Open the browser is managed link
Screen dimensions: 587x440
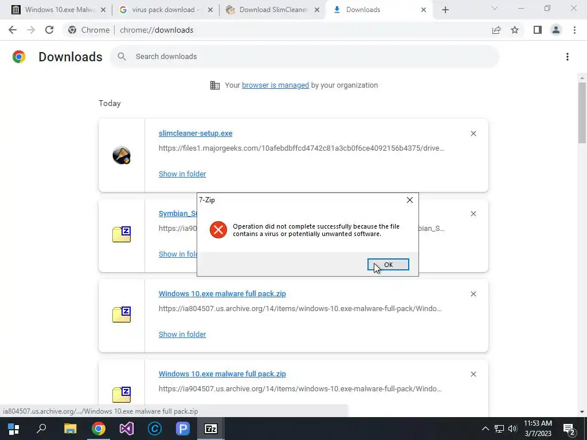click(275, 85)
